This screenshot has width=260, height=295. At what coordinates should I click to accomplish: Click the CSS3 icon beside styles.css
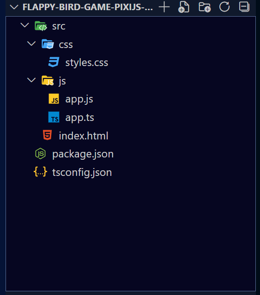click(54, 62)
